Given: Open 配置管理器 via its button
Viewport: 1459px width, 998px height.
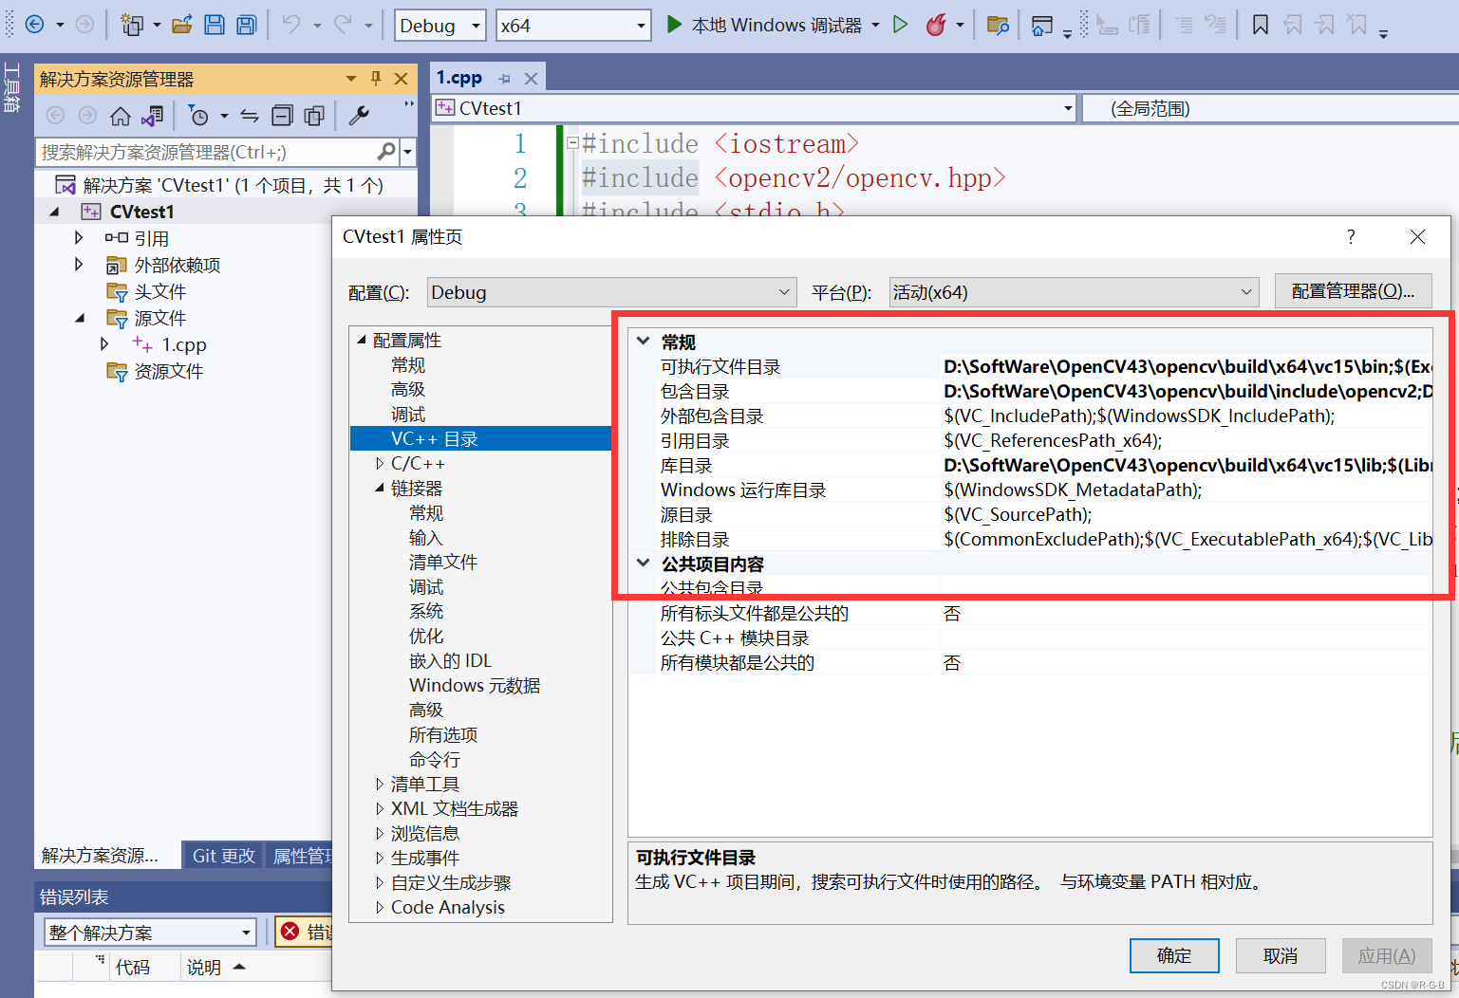Looking at the screenshot, I should coord(1354,291).
